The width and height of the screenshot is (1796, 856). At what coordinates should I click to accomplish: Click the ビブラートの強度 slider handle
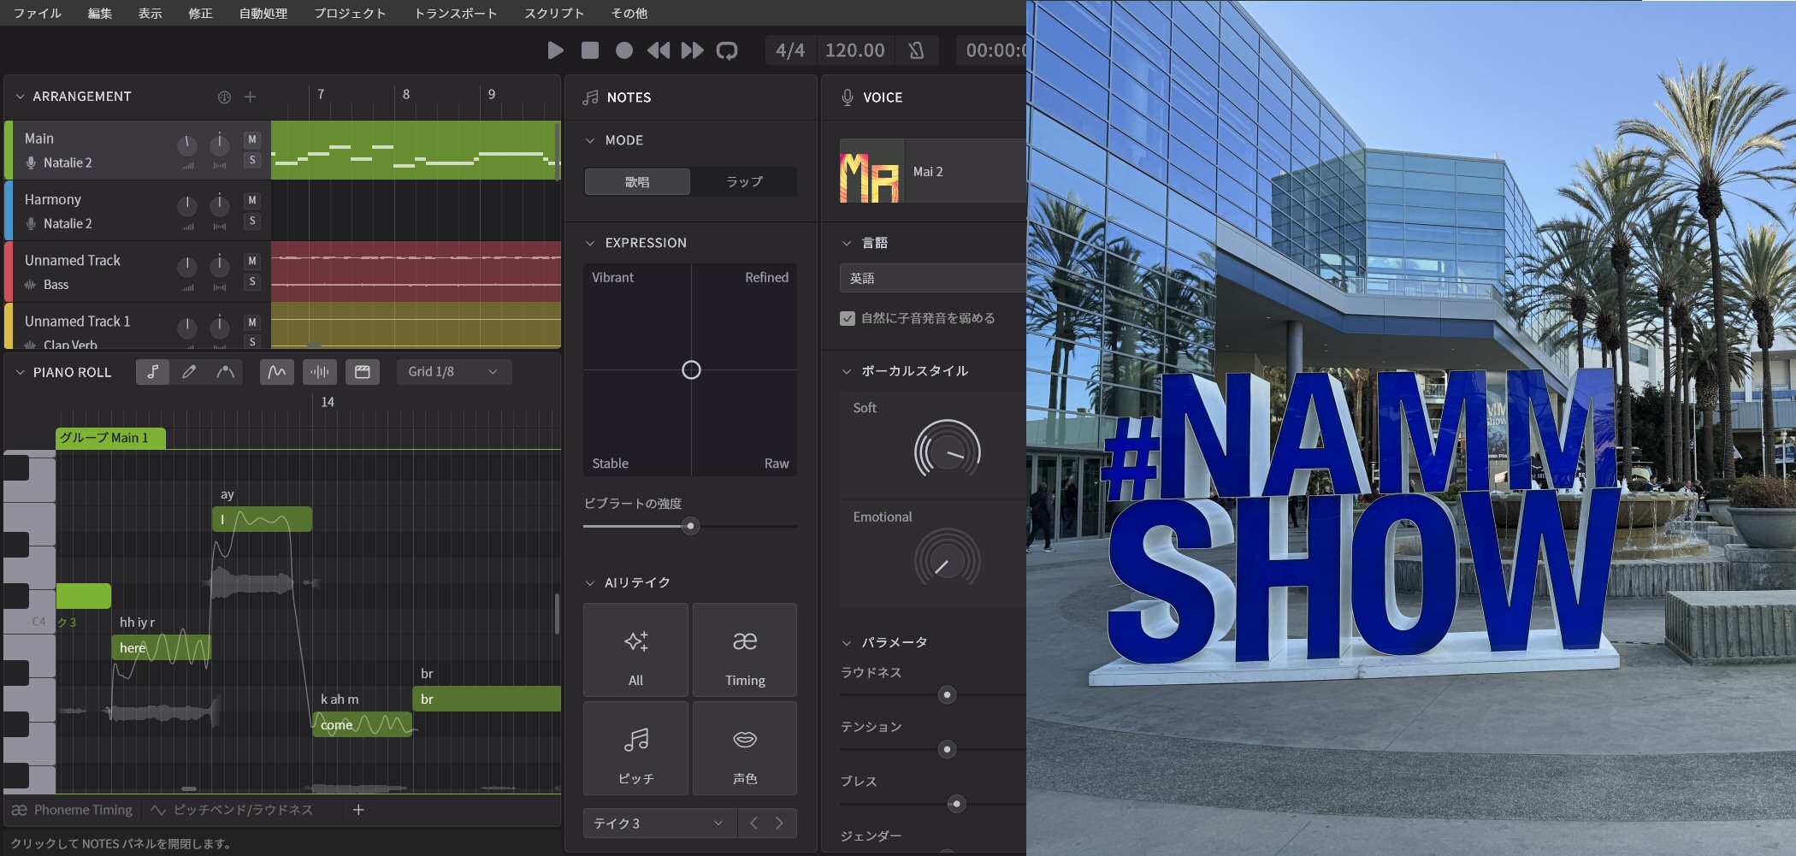pos(690,526)
